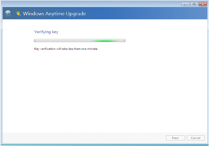Click the key verification progress bar
The width and height of the screenshot is (209, 146).
pyautogui.click(x=80, y=41)
